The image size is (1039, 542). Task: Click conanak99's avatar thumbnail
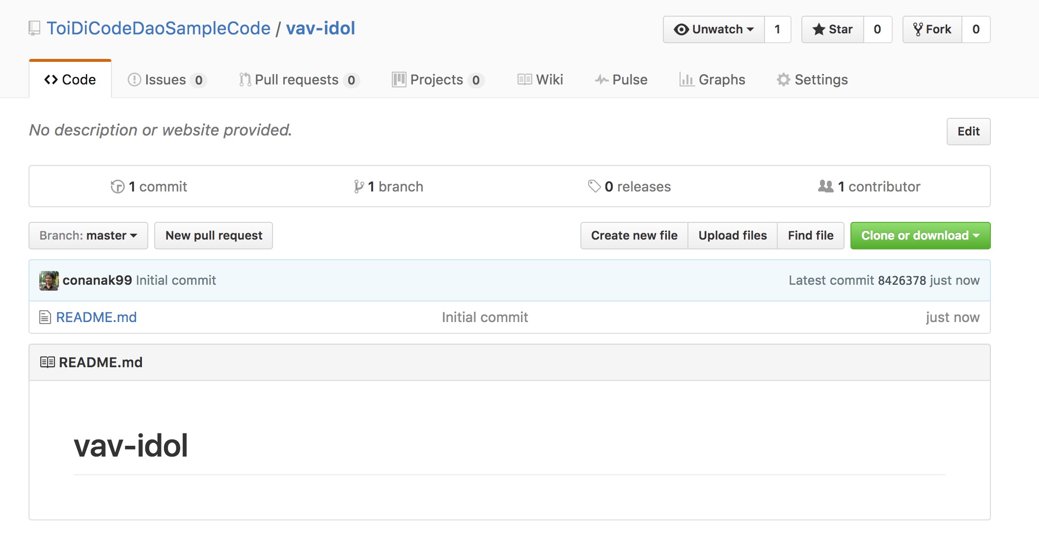click(x=49, y=280)
